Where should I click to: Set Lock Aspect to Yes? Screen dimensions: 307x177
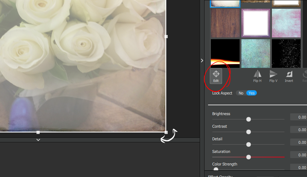coord(252,93)
